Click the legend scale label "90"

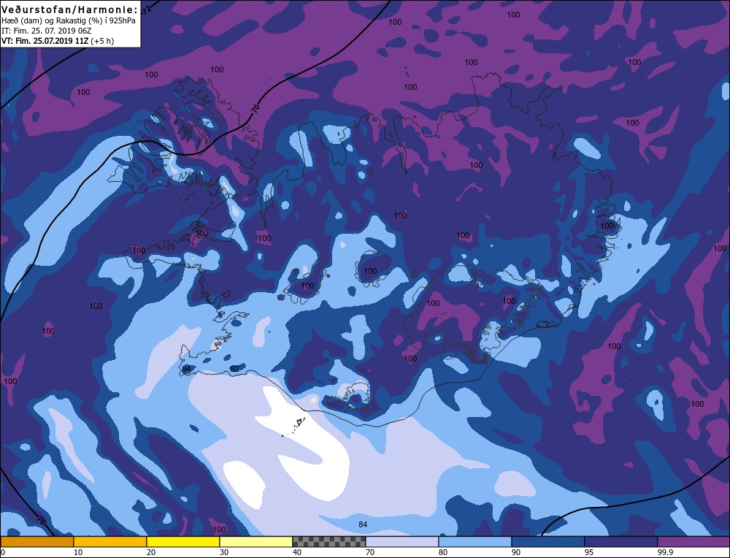pyautogui.click(x=516, y=552)
